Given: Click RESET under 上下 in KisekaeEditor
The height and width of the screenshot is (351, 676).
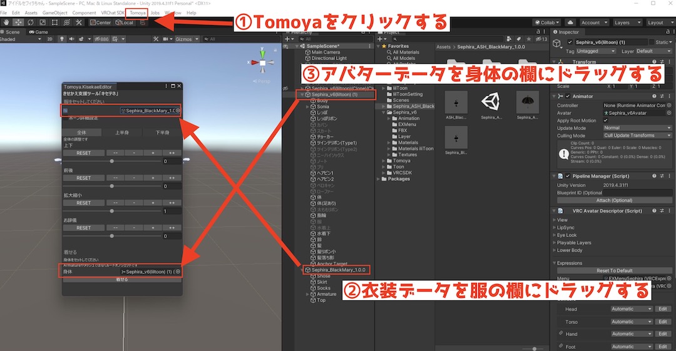Looking at the screenshot, I should pos(84,153).
